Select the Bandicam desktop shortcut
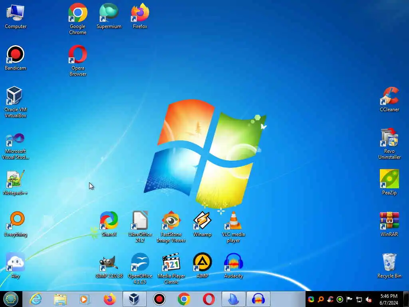The width and height of the screenshot is (409, 307). click(x=16, y=58)
